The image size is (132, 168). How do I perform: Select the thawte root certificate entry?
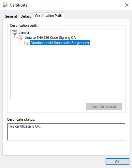(24, 32)
